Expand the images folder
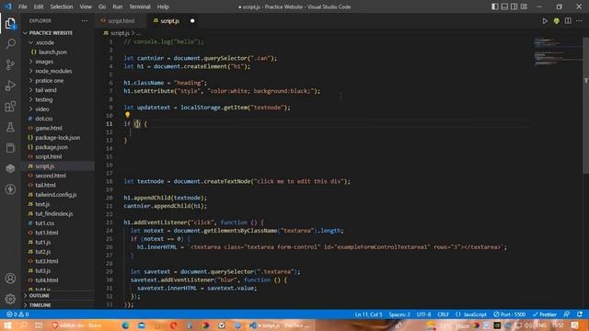The image size is (589, 331). pyautogui.click(x=44, y=62)
